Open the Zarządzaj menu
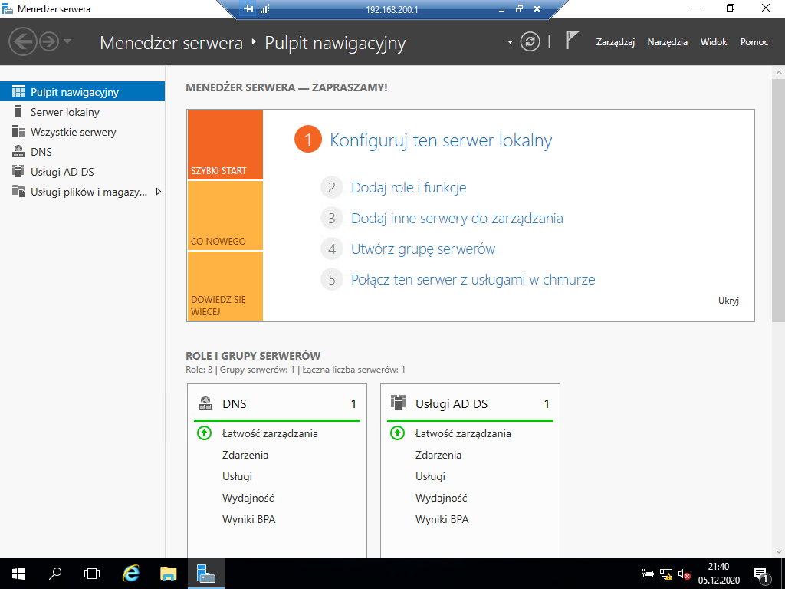The image size is (785, 589). [x=616, y=42]
